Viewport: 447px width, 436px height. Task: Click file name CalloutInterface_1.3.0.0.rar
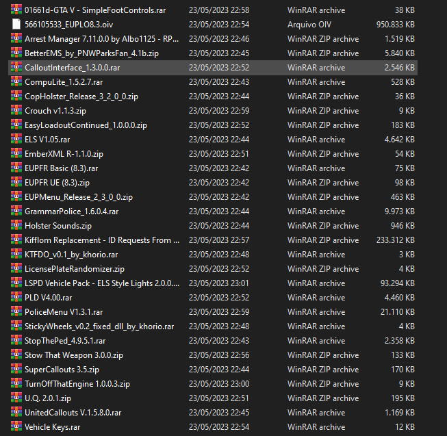coord(73,68)
